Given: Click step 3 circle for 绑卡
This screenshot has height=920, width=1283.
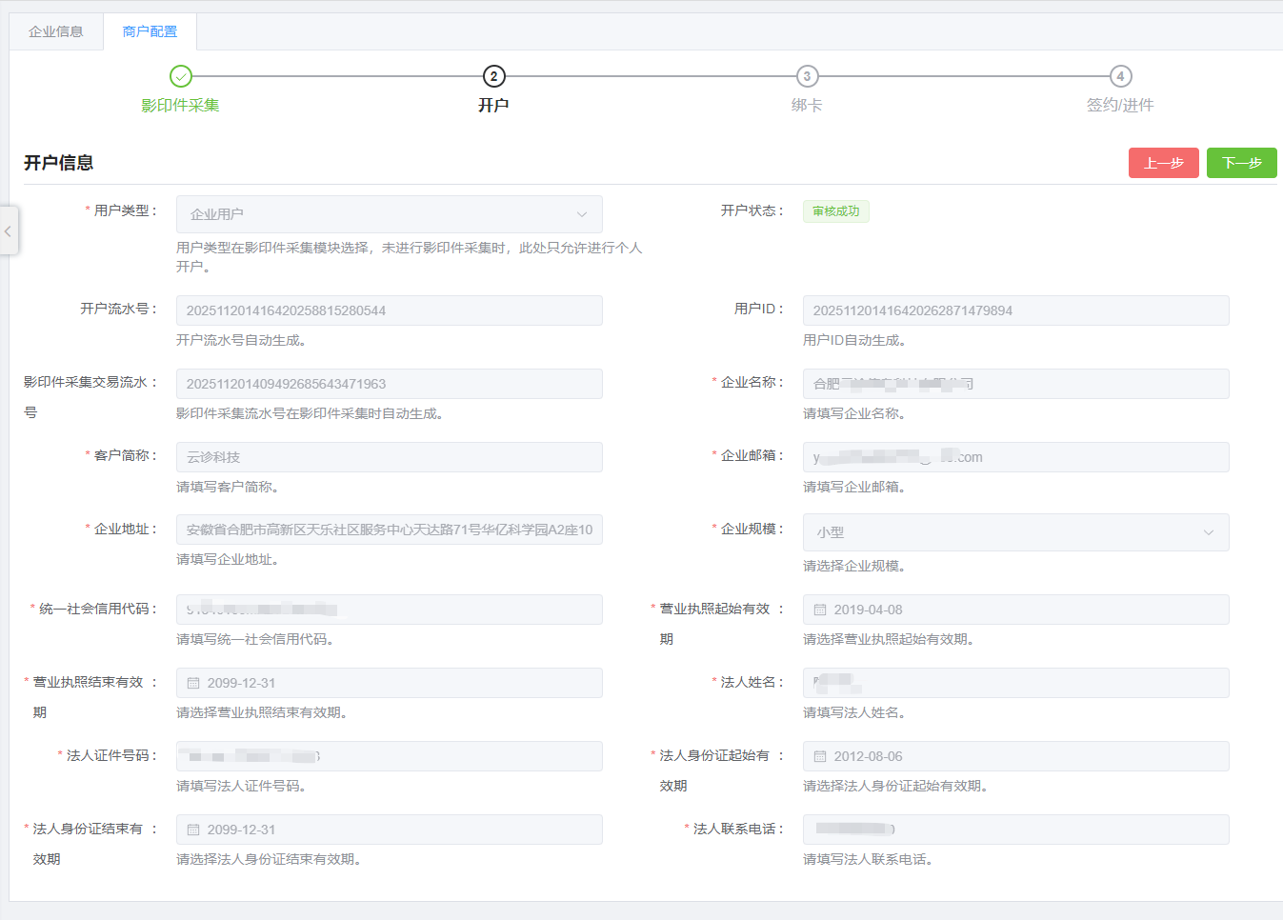Looking at the screenshot, I should [x=807, y=76].
